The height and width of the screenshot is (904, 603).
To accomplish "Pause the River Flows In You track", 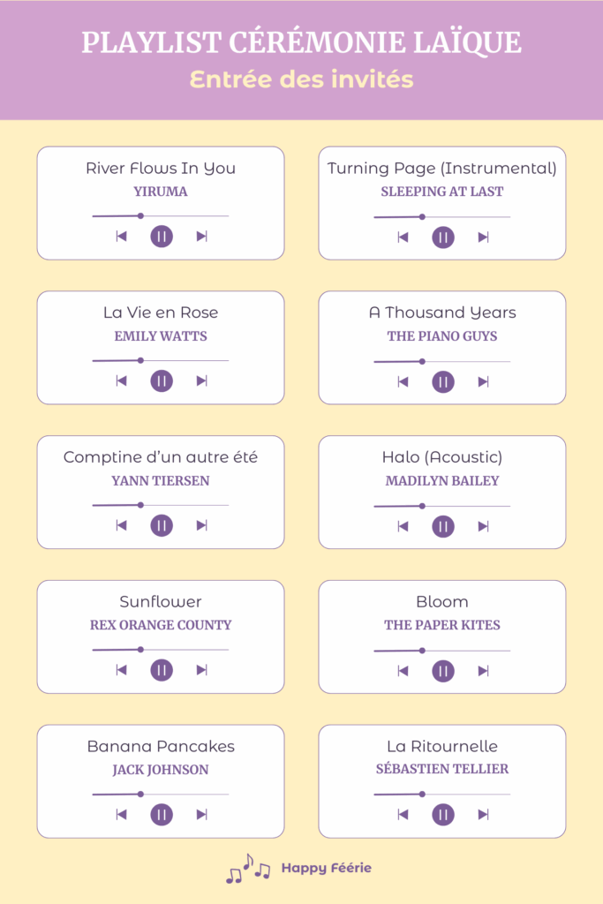I will coord(162,237).
